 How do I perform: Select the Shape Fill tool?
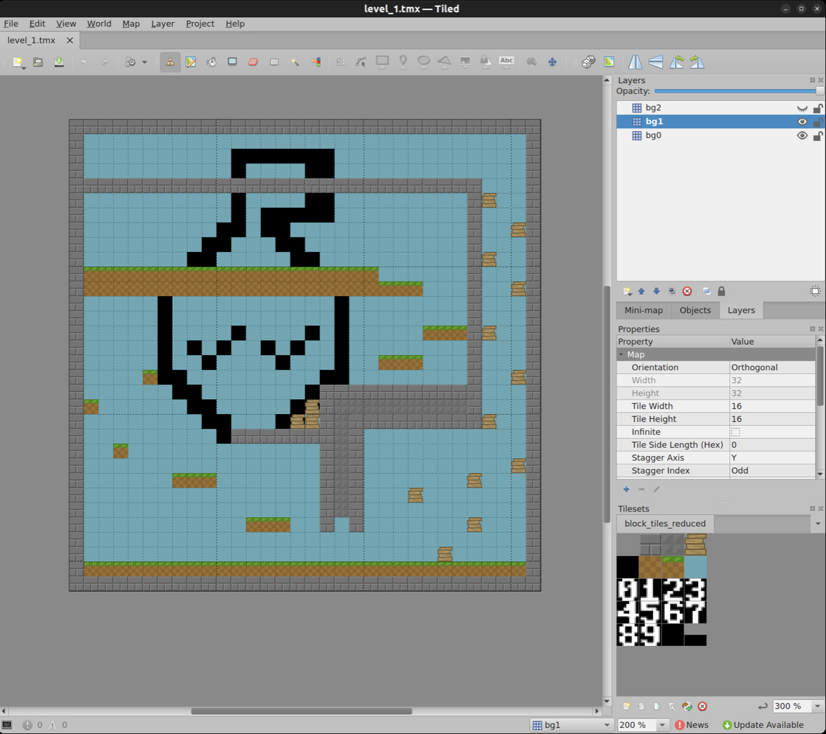[x=232, y=62]
